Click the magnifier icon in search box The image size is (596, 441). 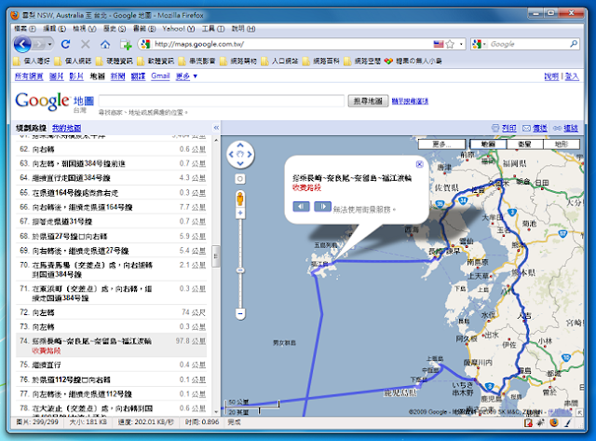(574, 44)
